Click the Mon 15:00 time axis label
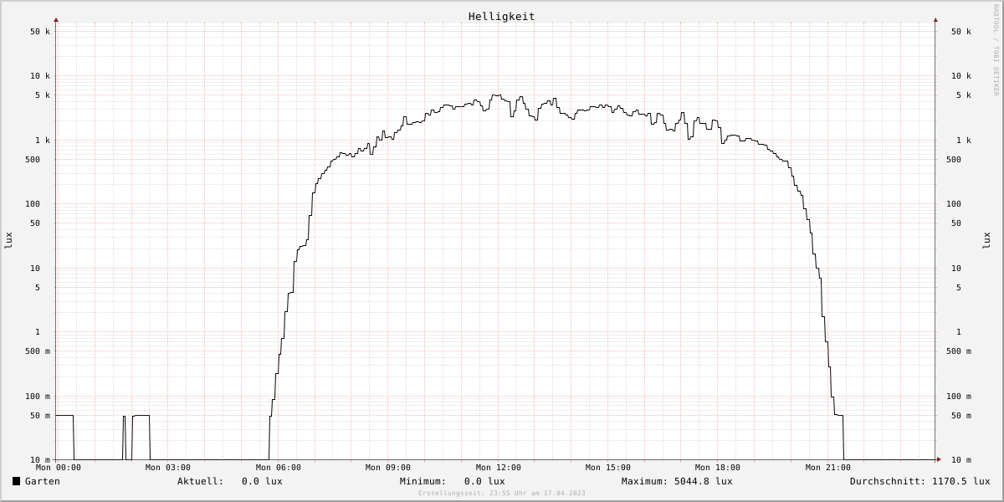The height and width of the screenshot is (502, 1004). tap(608, 468)
